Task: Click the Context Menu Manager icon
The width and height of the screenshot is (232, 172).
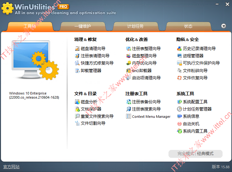Action: [x=129, y=116]
